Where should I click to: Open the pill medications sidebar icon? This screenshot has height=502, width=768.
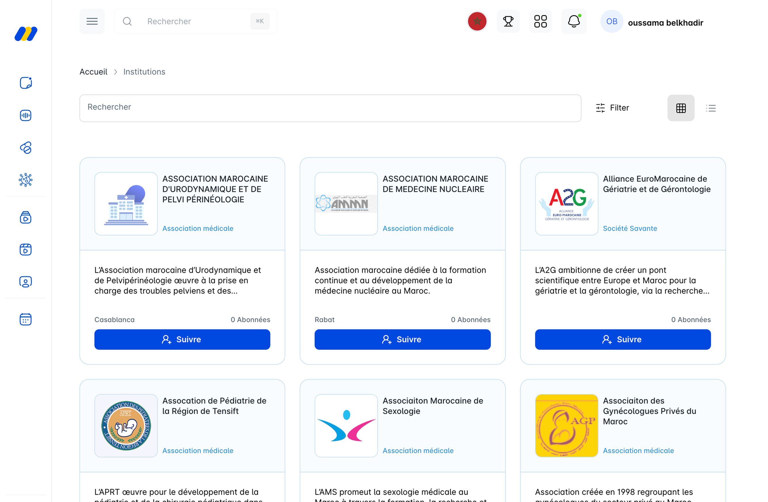click(26, 148)
